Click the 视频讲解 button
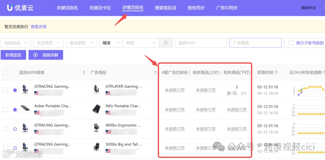325x160 pixels. [x=46, y=55]
